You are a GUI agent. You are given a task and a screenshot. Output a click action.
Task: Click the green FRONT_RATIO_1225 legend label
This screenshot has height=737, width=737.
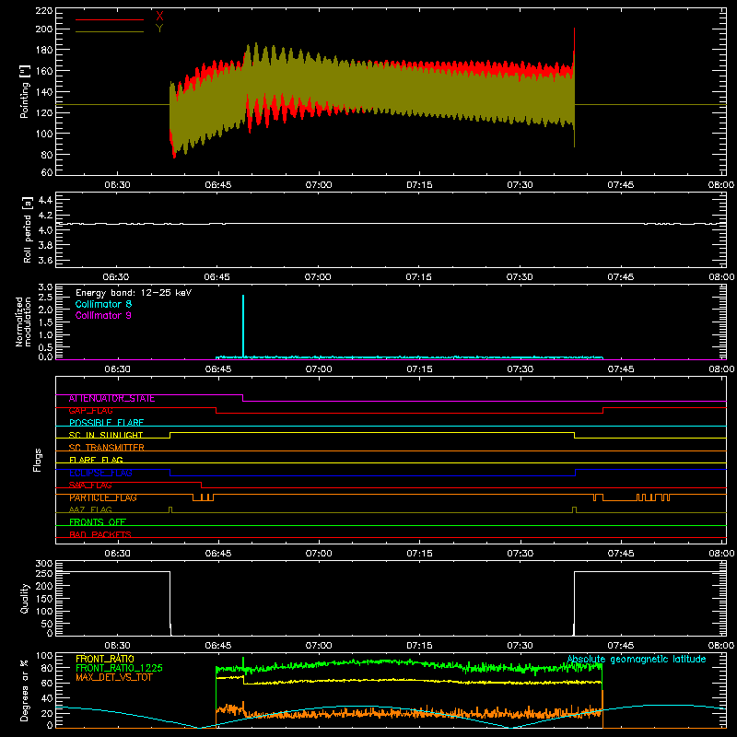(x=120, y=668)
